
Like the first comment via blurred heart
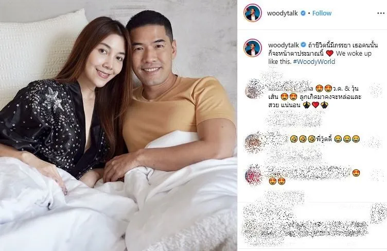(376, 90)
